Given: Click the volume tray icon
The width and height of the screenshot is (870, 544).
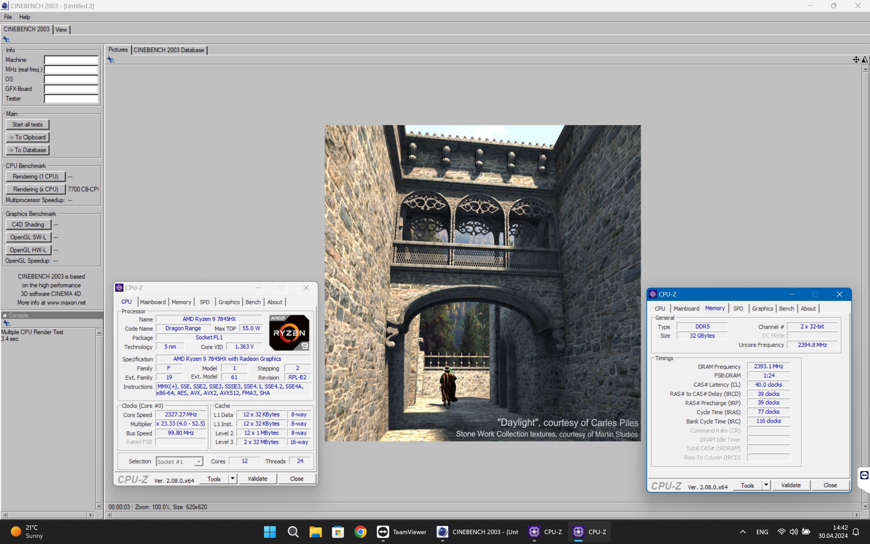Looking at the screenshot, I should [794, 532].
